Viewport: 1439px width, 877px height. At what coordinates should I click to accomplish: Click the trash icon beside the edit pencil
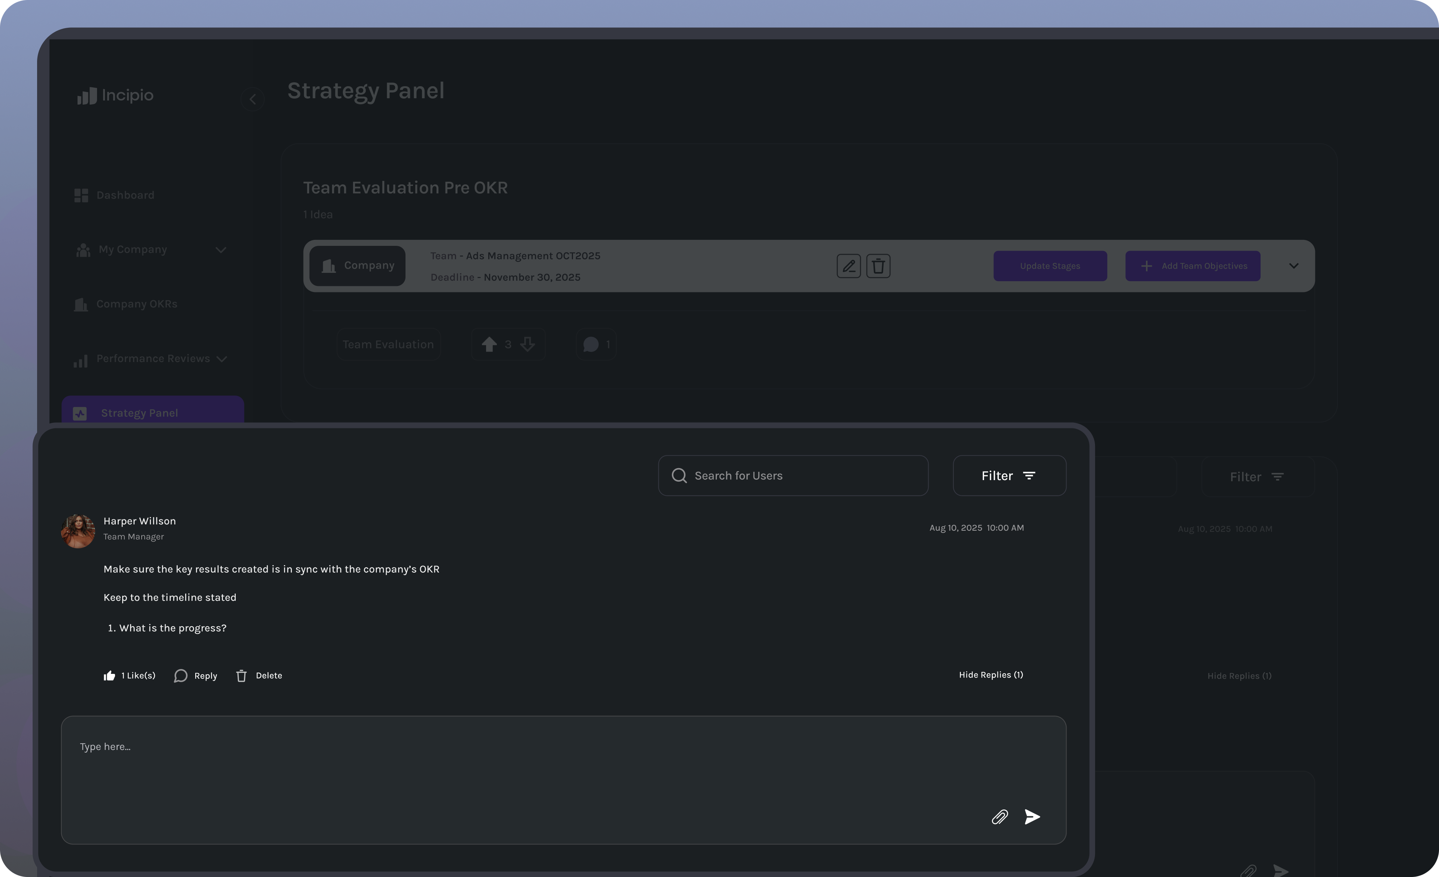(x=878, y=266)
